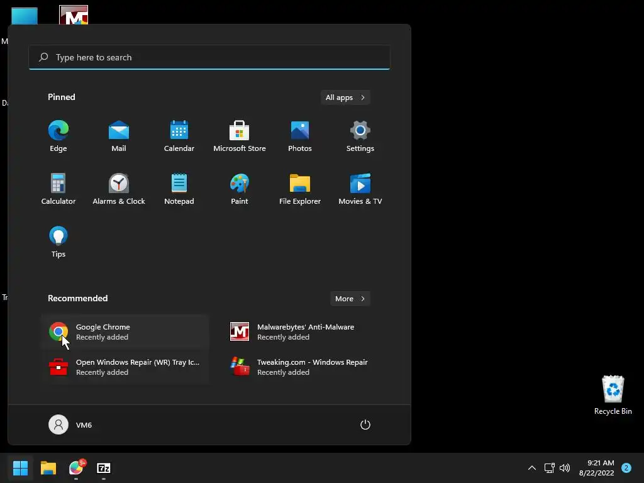Expand More recommended items

(x=350, y=299)
